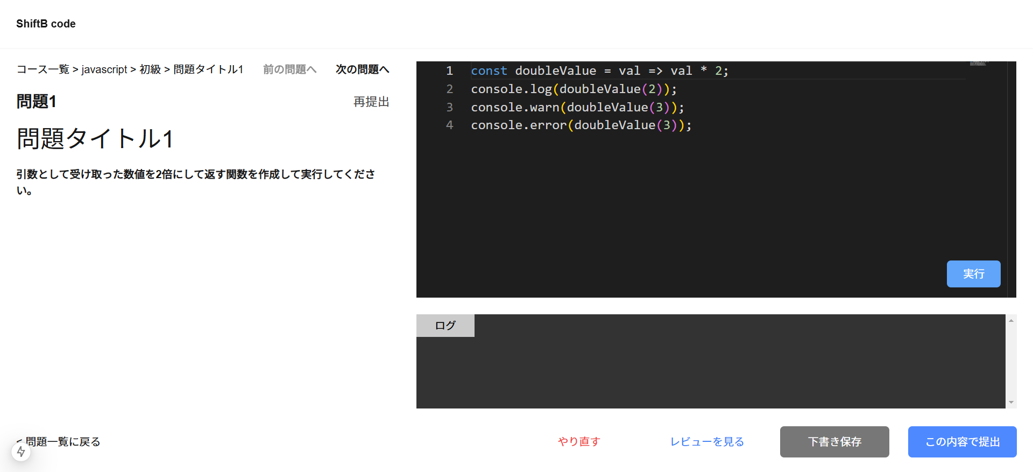Run the code with the 実行 button
Viewport: 1033px width, 472px height.
tap(973, 274)
